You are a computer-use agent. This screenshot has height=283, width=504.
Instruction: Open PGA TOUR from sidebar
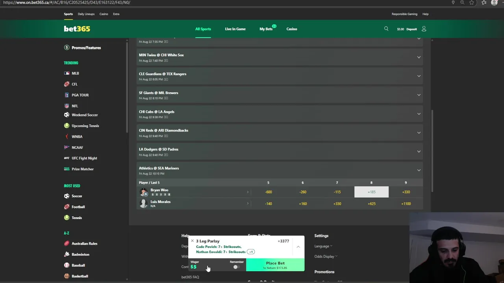[x=80, y=95]
